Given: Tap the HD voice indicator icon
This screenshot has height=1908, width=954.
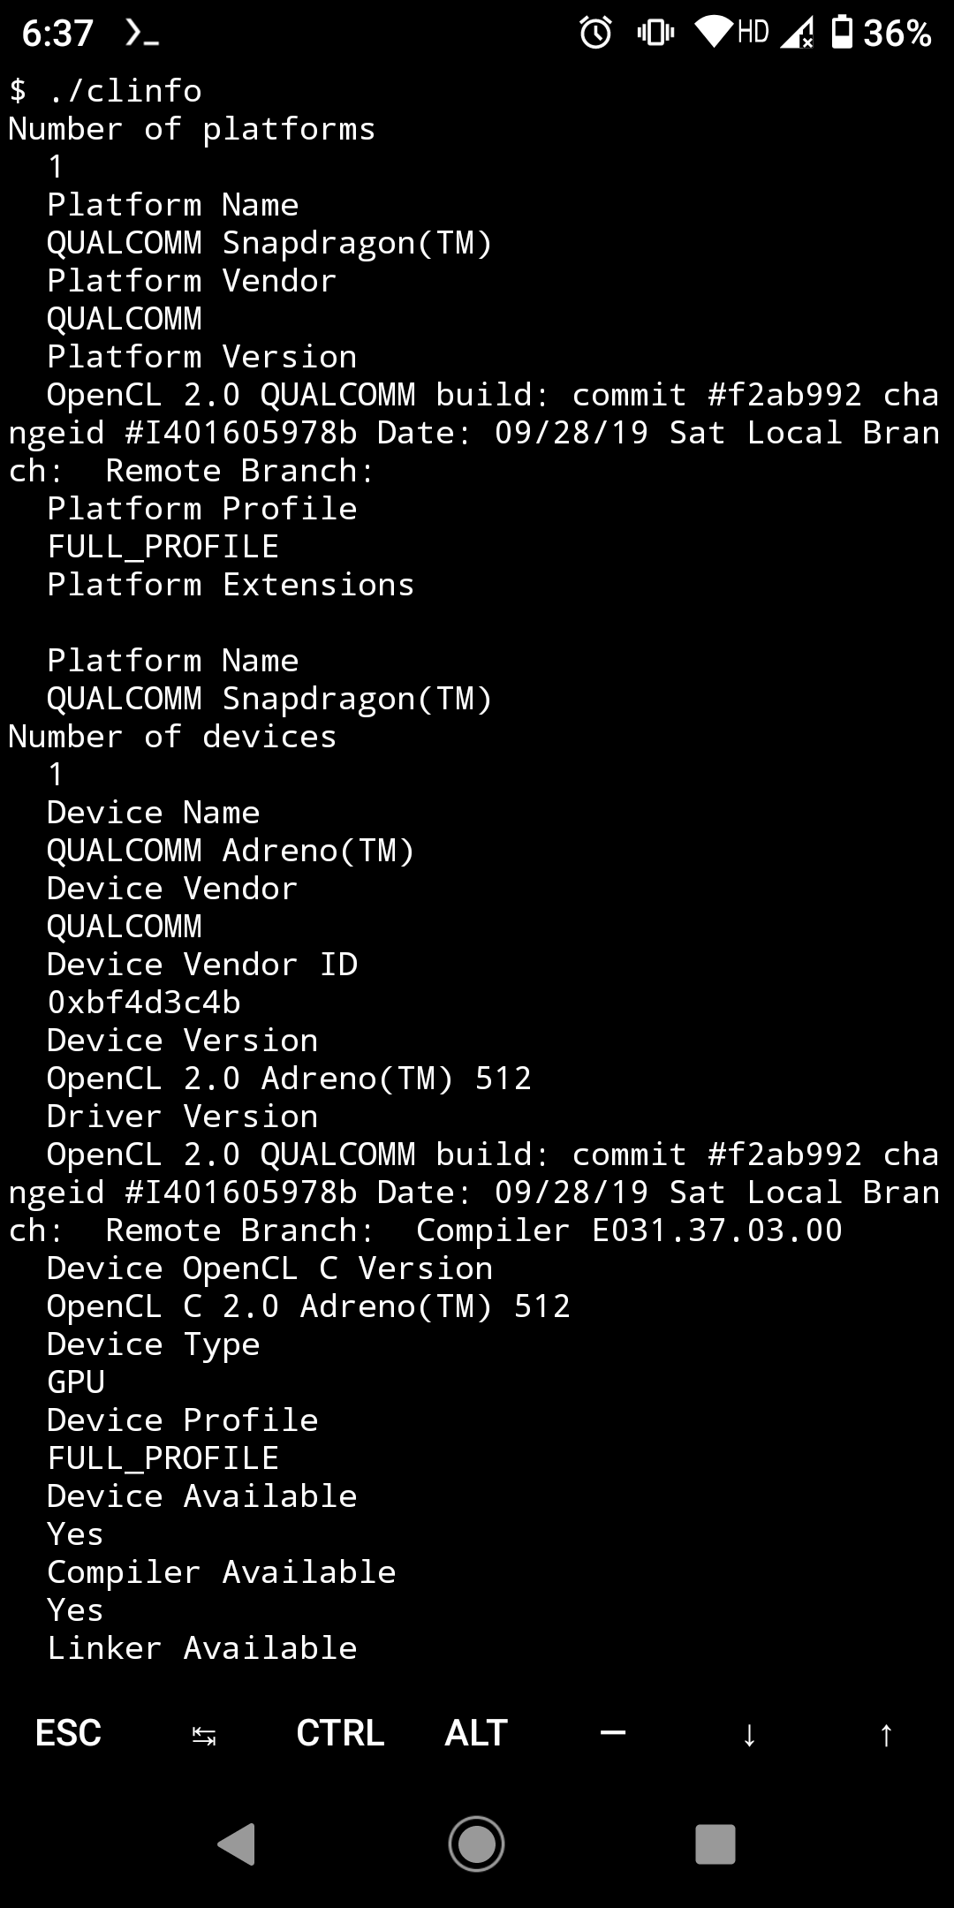Looking at the screenshot, I should tap(753, 31).
